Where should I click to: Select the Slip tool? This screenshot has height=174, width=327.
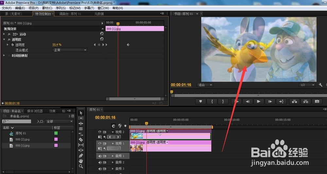[x=81, y=145]
